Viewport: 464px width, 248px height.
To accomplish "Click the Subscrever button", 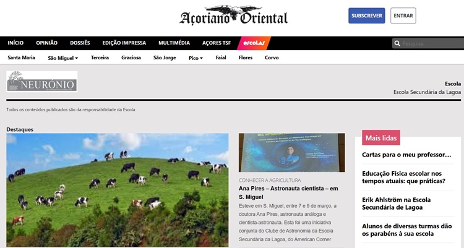I will pos(367,15).
